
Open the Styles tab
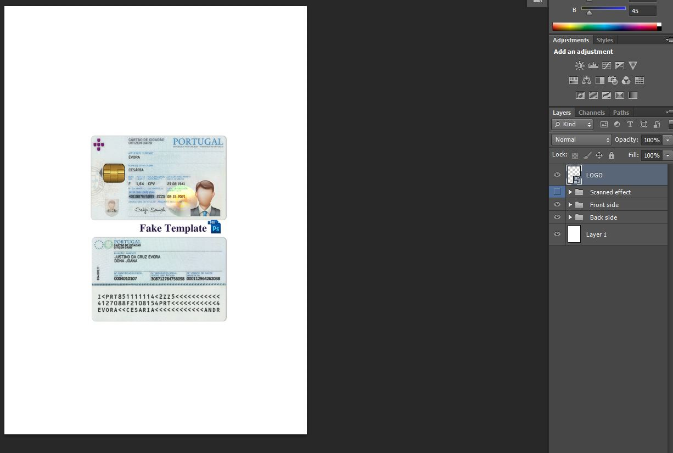604,40
